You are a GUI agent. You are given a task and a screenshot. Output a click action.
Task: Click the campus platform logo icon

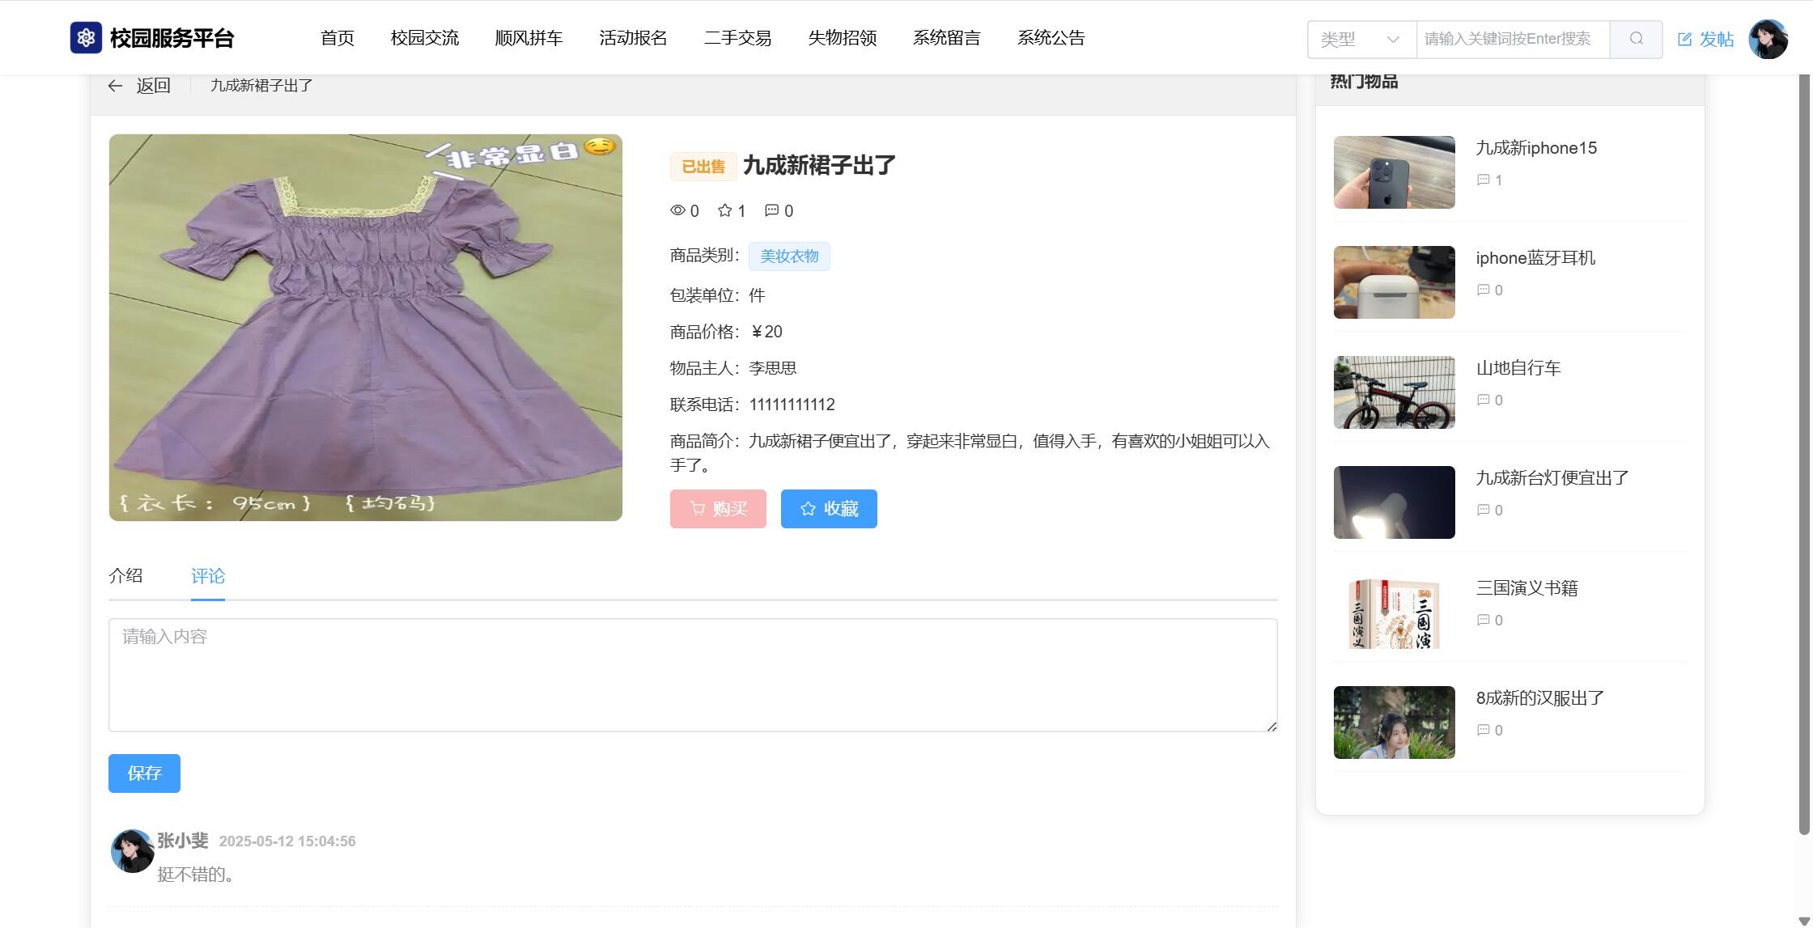click(x=86, y=38)
